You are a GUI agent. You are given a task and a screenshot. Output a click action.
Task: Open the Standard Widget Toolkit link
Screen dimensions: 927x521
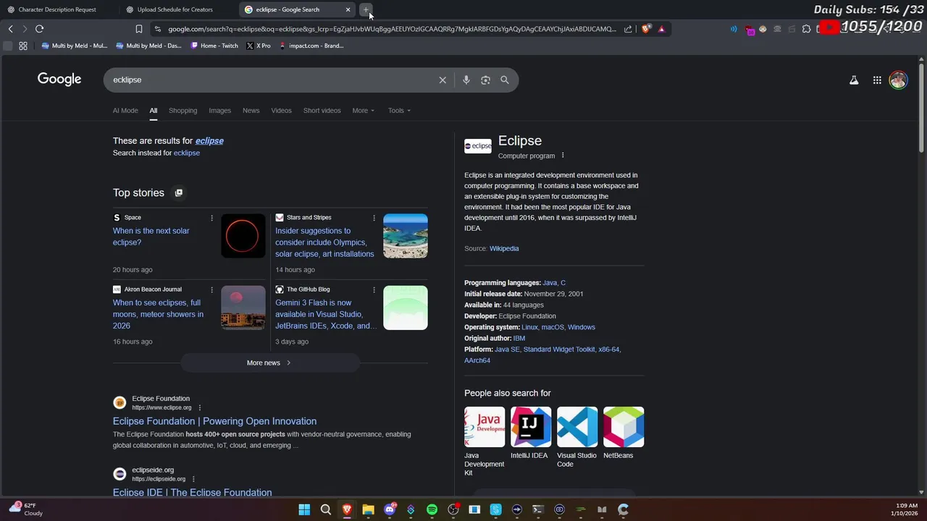[558, 350]
